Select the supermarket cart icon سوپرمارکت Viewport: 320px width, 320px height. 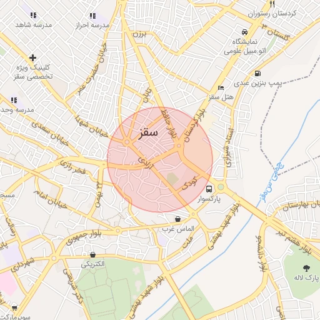[x=14, y=308]
